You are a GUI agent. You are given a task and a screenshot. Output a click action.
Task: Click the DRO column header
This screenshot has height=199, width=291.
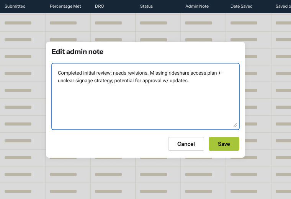(100, 6)
